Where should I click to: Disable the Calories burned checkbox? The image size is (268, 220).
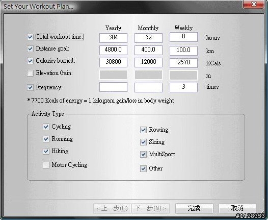30,61
